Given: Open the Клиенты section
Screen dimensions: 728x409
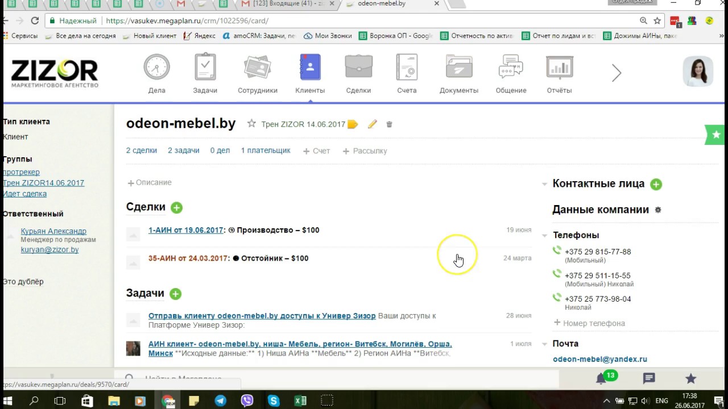Looking at the screenshot, I should pyautogui.click(x=310, y=74).
